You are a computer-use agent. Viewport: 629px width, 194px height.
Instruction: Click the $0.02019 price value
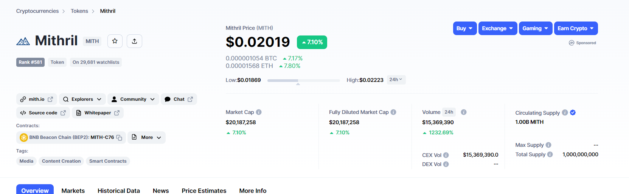pyautogui.click(x=258, y=42)
